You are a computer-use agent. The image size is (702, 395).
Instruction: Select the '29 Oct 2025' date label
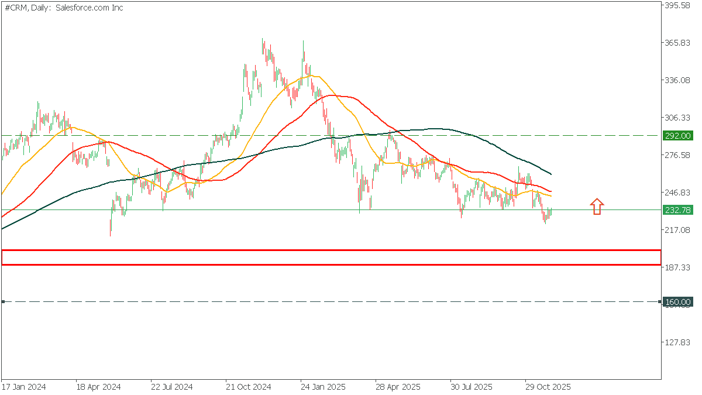coord(548,387)
